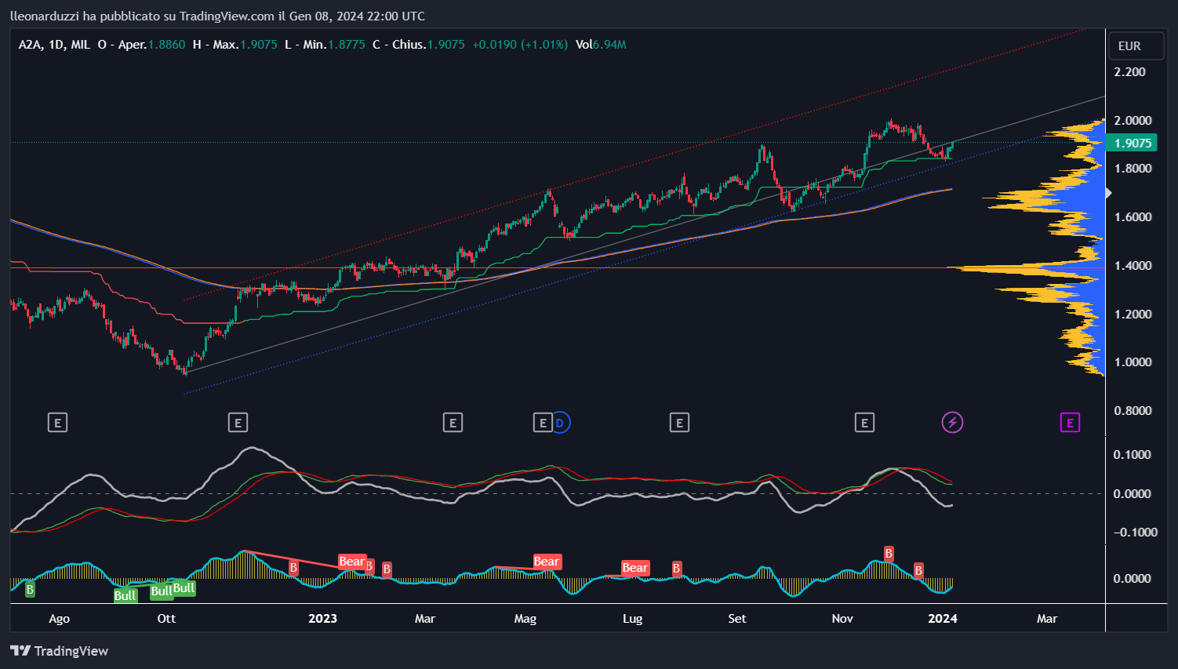This screenshot has height=669, width=1178.
Task: Click the 1.8000 price scale label
Action: pos(1133,169)
